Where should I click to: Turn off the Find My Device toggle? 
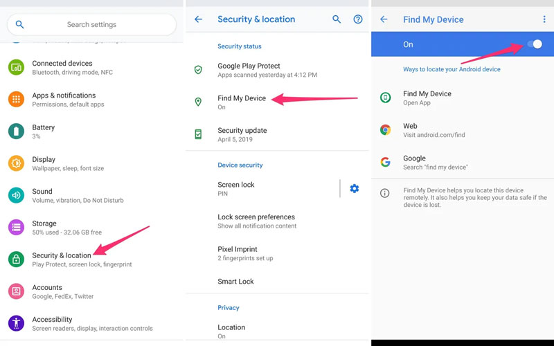click(x=535, y=44)
